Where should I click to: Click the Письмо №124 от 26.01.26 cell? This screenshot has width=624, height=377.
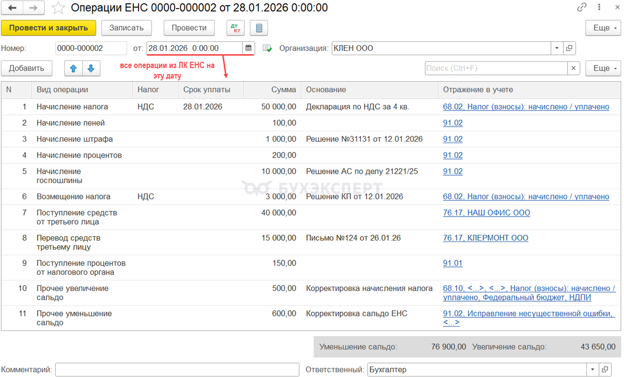(369, 243)
